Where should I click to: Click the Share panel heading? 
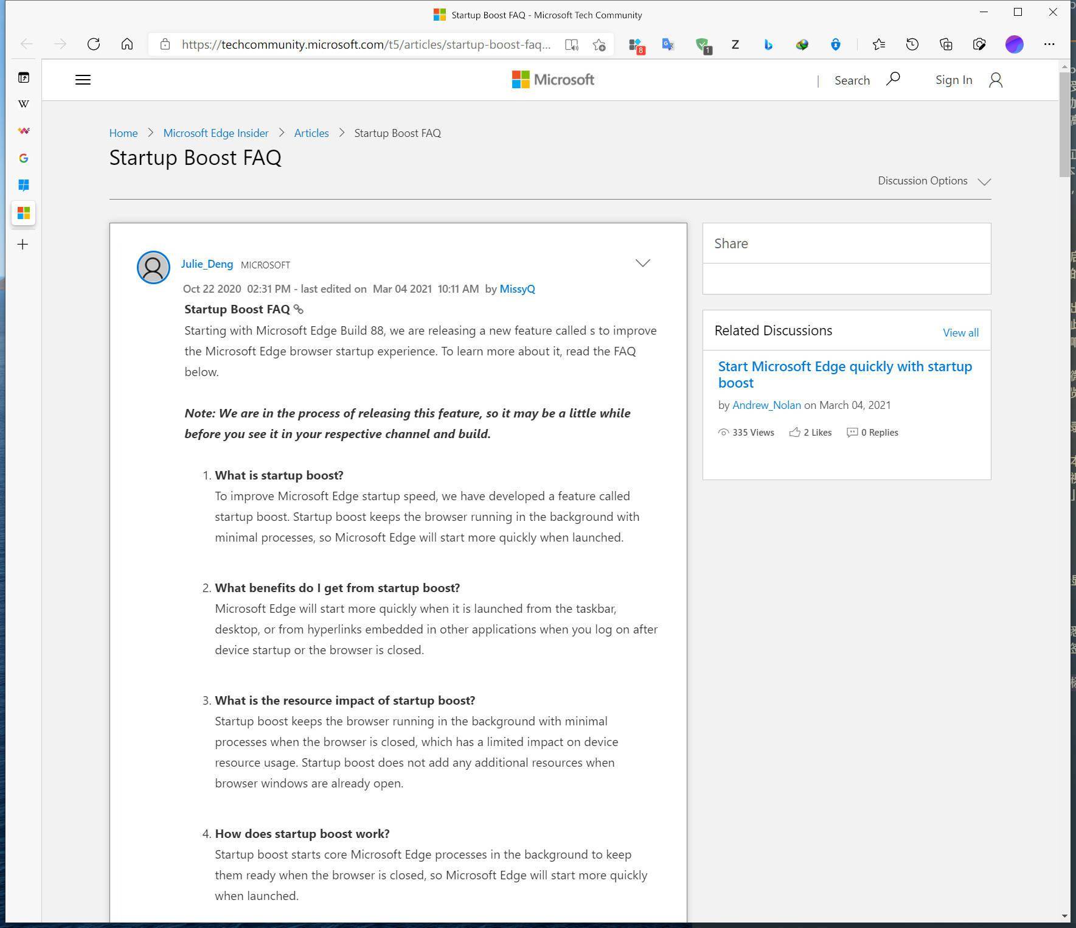click(x=731, y=243)
